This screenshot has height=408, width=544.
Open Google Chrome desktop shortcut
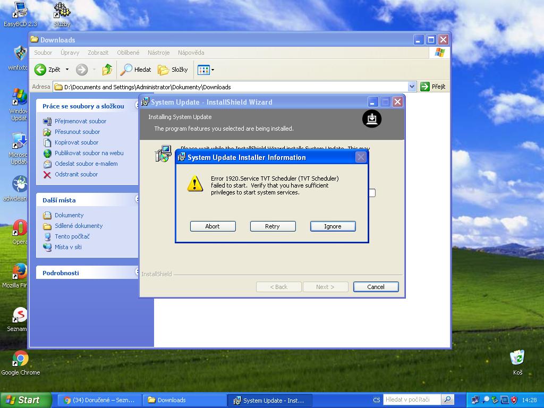pyautogui.click(x=21, y=363)
